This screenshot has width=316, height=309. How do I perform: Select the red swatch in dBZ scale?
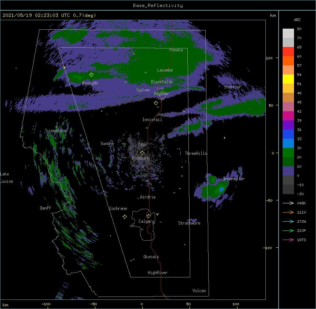288,52
